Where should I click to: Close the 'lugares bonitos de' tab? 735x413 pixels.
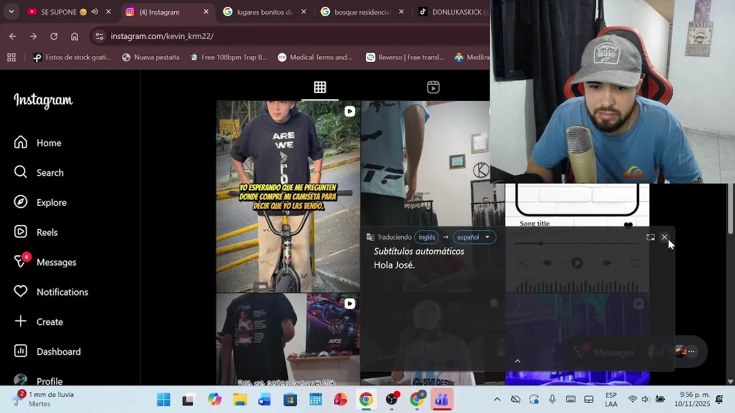(x=304, y=11)
